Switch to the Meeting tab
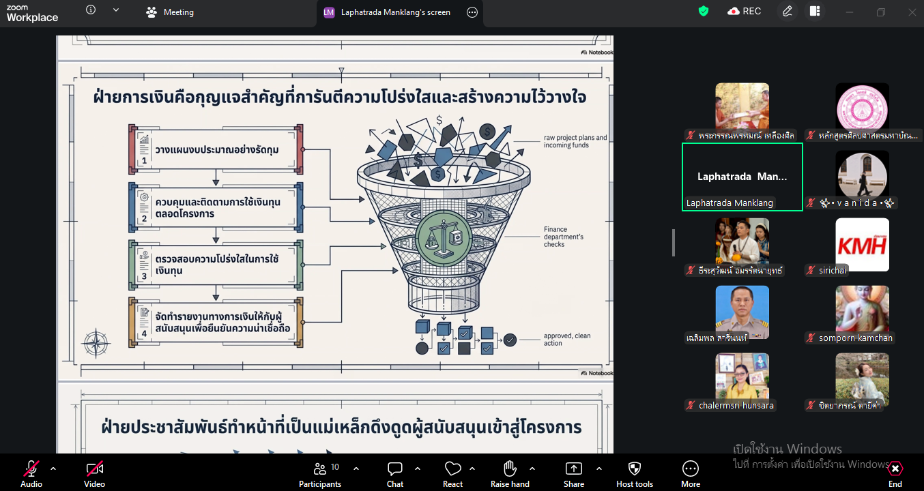Screen dimensions: 924x491 tap(169, 12)
